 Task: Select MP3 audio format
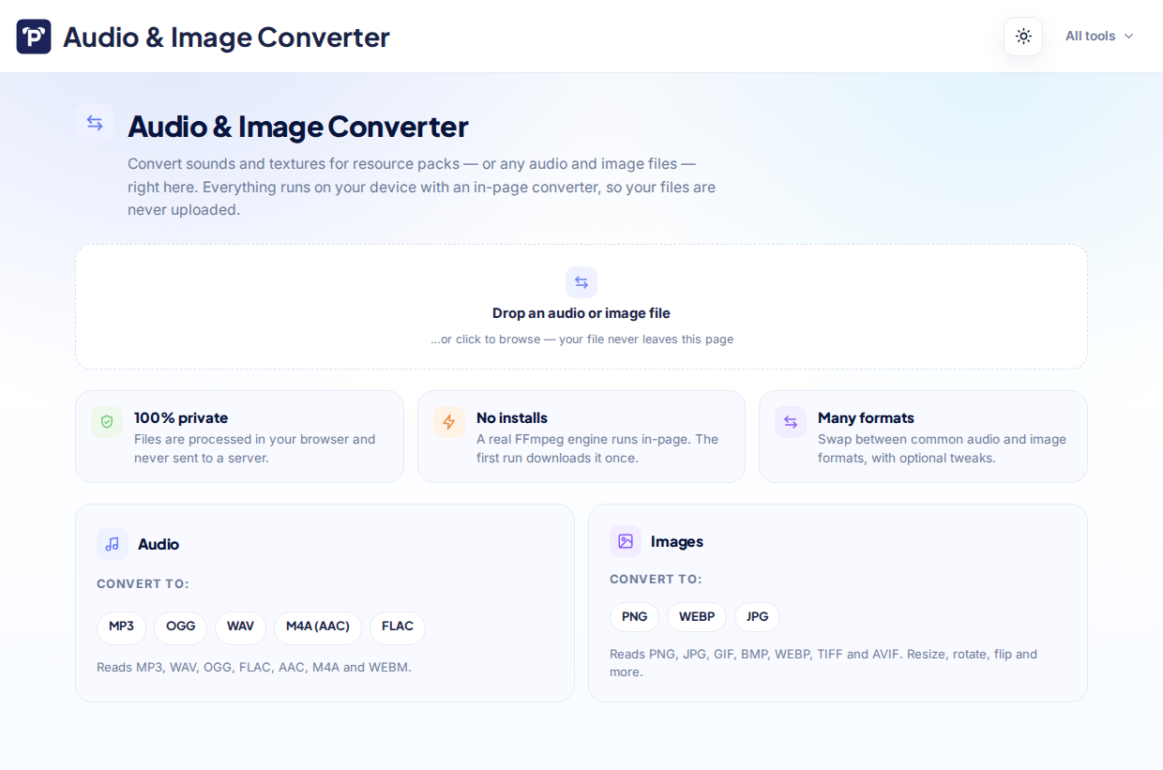pos(121,627)
